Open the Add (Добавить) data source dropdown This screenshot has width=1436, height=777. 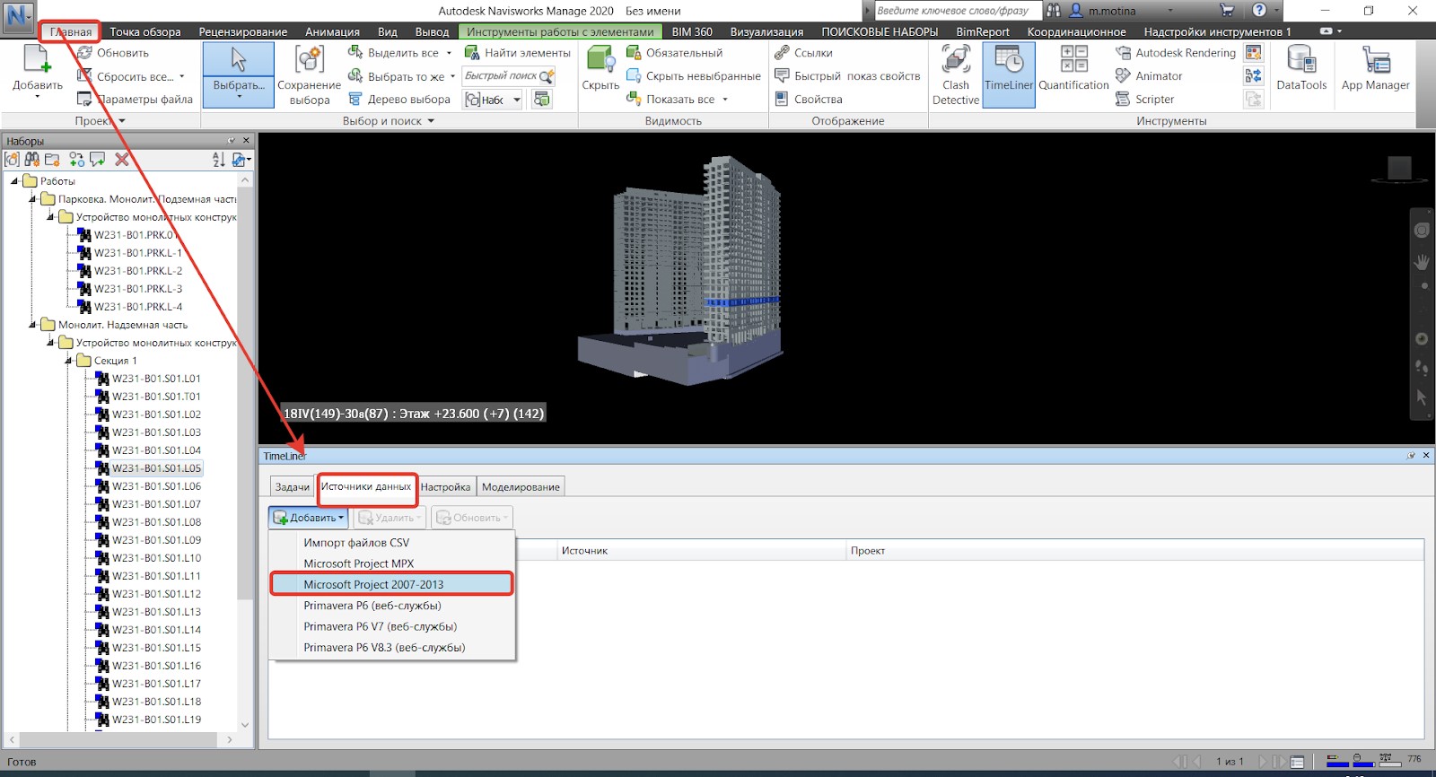pos(309,518)
